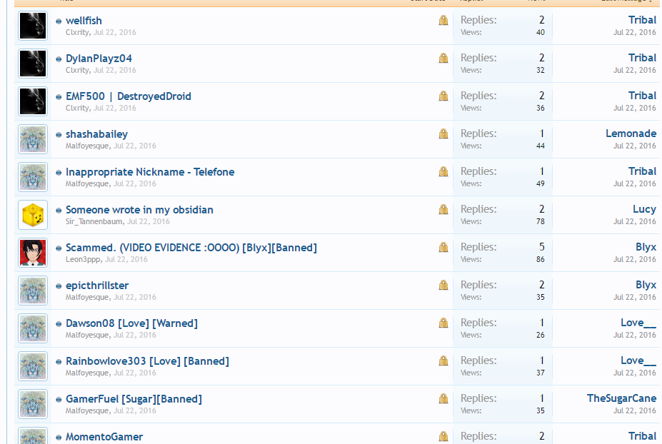Click unread dot beside Dawson08
The image size is (662, 444).
point(59,323)
